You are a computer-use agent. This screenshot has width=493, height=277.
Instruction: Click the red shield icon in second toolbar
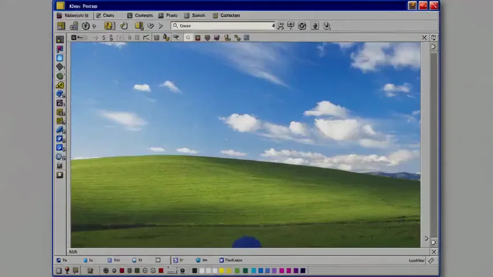207,38
